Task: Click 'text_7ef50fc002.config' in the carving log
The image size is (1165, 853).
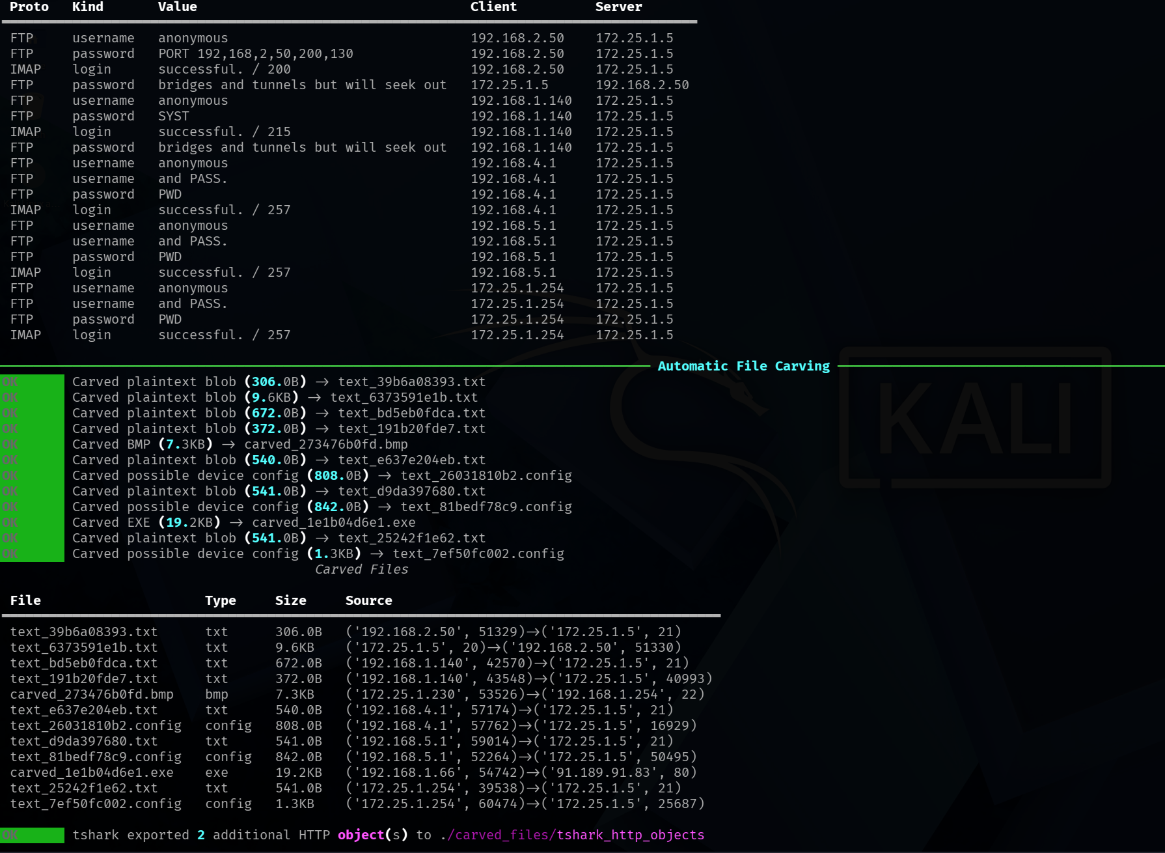Action: (478, 554)
